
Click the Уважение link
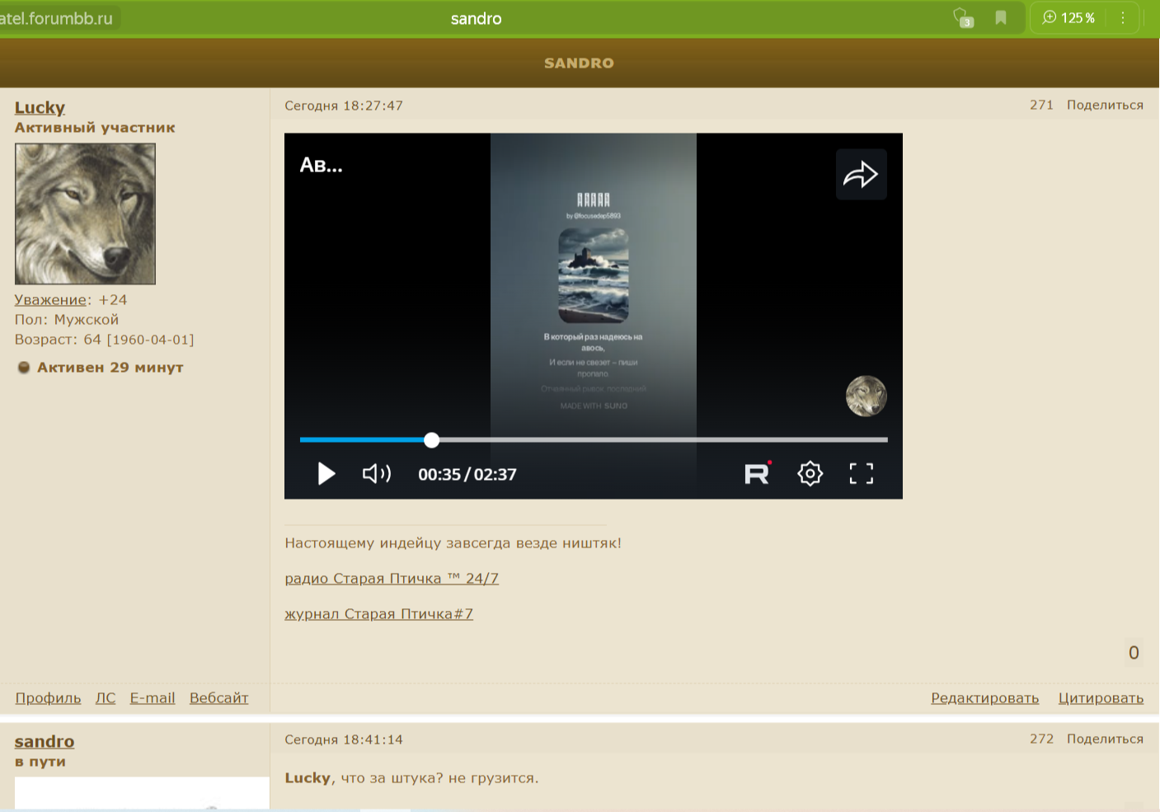click(50, 300)
